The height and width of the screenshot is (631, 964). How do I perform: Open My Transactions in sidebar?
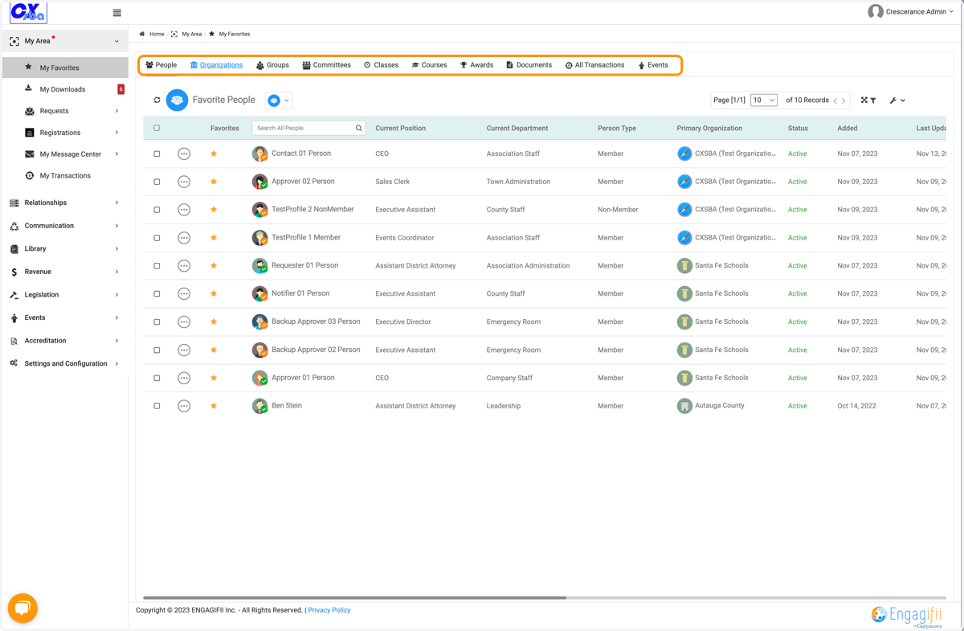pos(65,175)
